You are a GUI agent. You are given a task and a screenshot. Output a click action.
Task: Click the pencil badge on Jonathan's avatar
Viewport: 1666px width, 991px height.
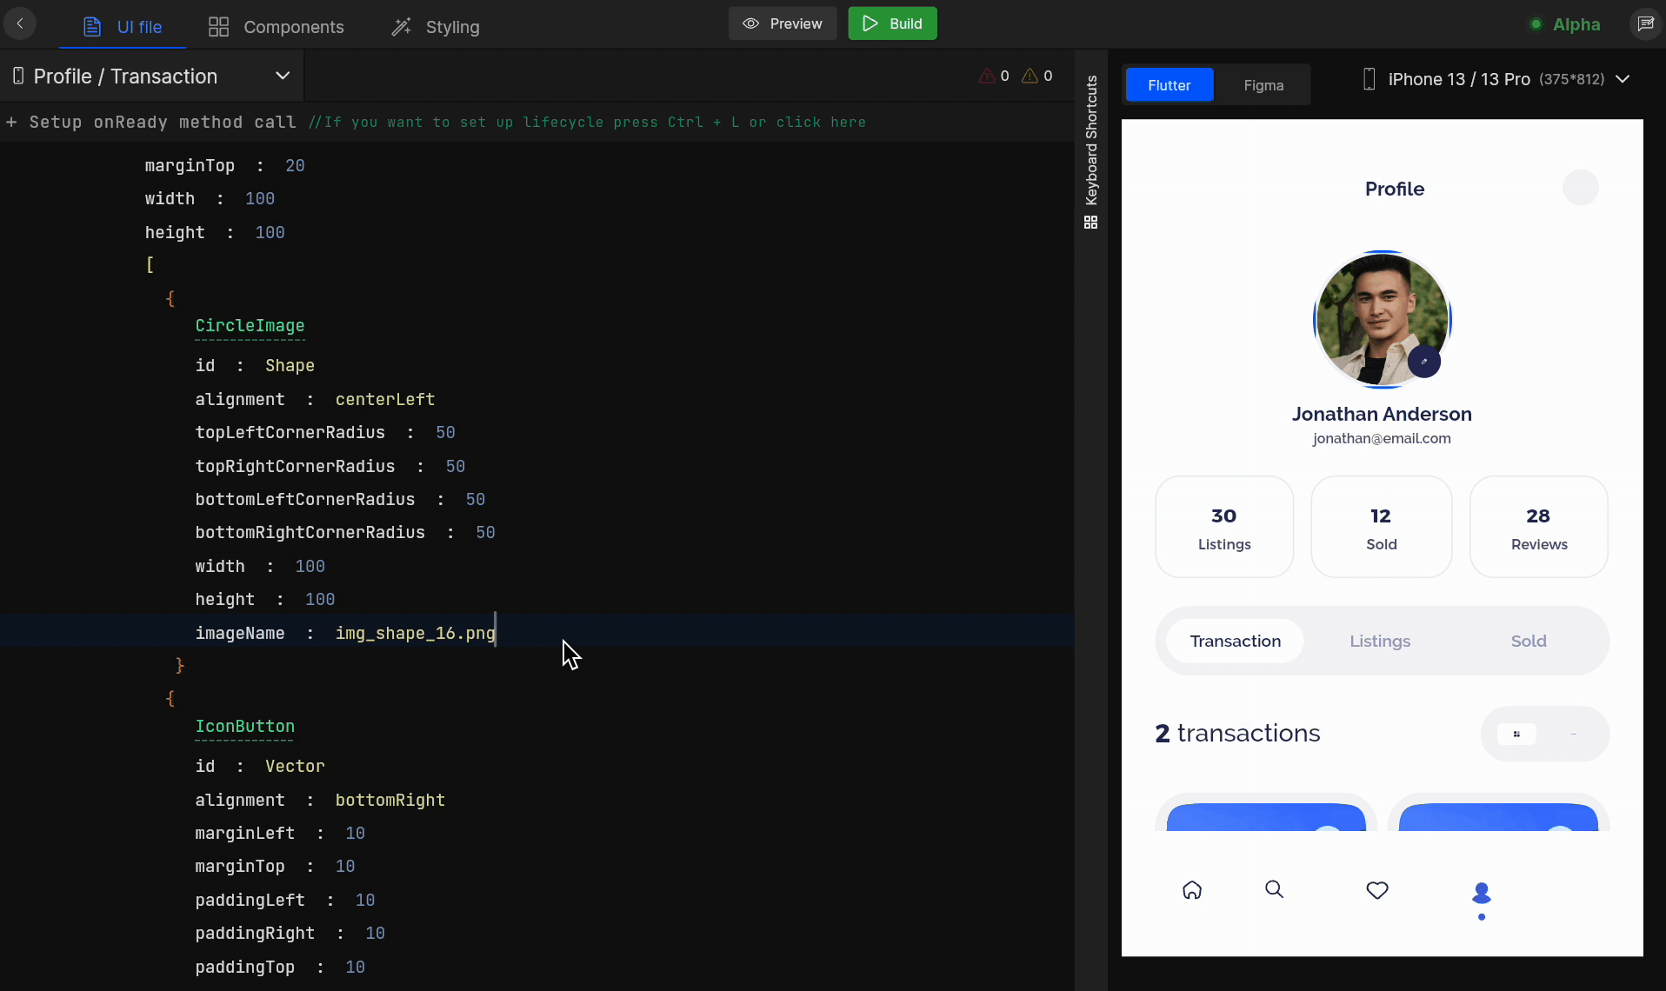(1424, 362)
